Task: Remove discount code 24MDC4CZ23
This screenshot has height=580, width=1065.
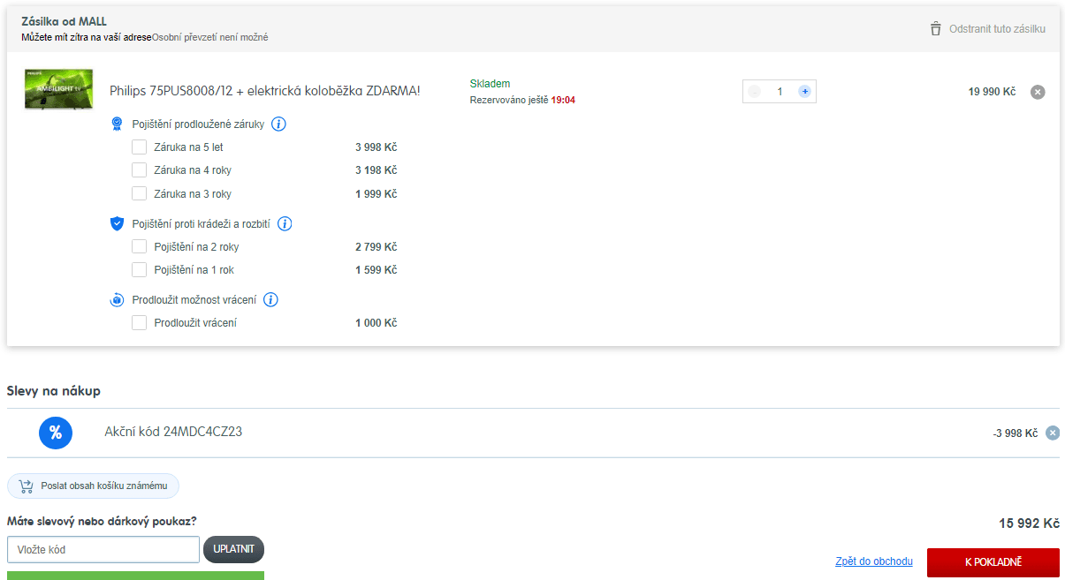Action: (1052, 433)
